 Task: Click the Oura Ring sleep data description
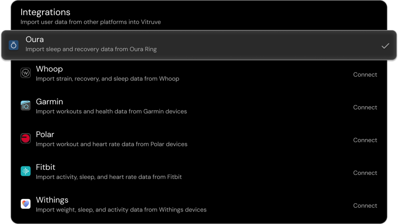91,49
